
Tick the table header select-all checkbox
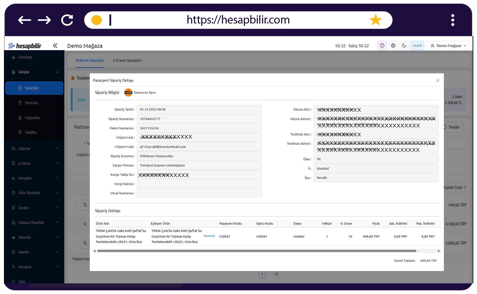[75, 187]
